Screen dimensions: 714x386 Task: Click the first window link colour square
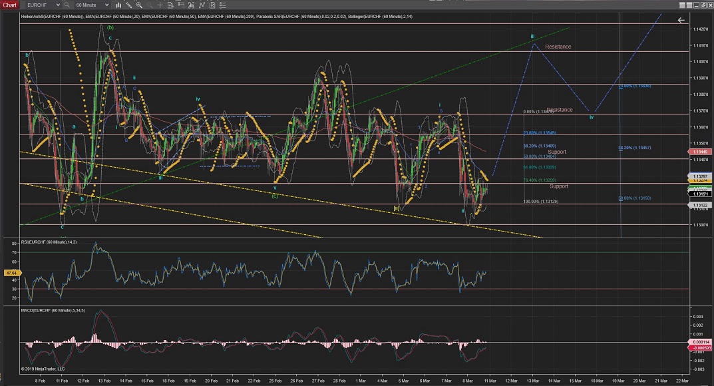point(682,5)
